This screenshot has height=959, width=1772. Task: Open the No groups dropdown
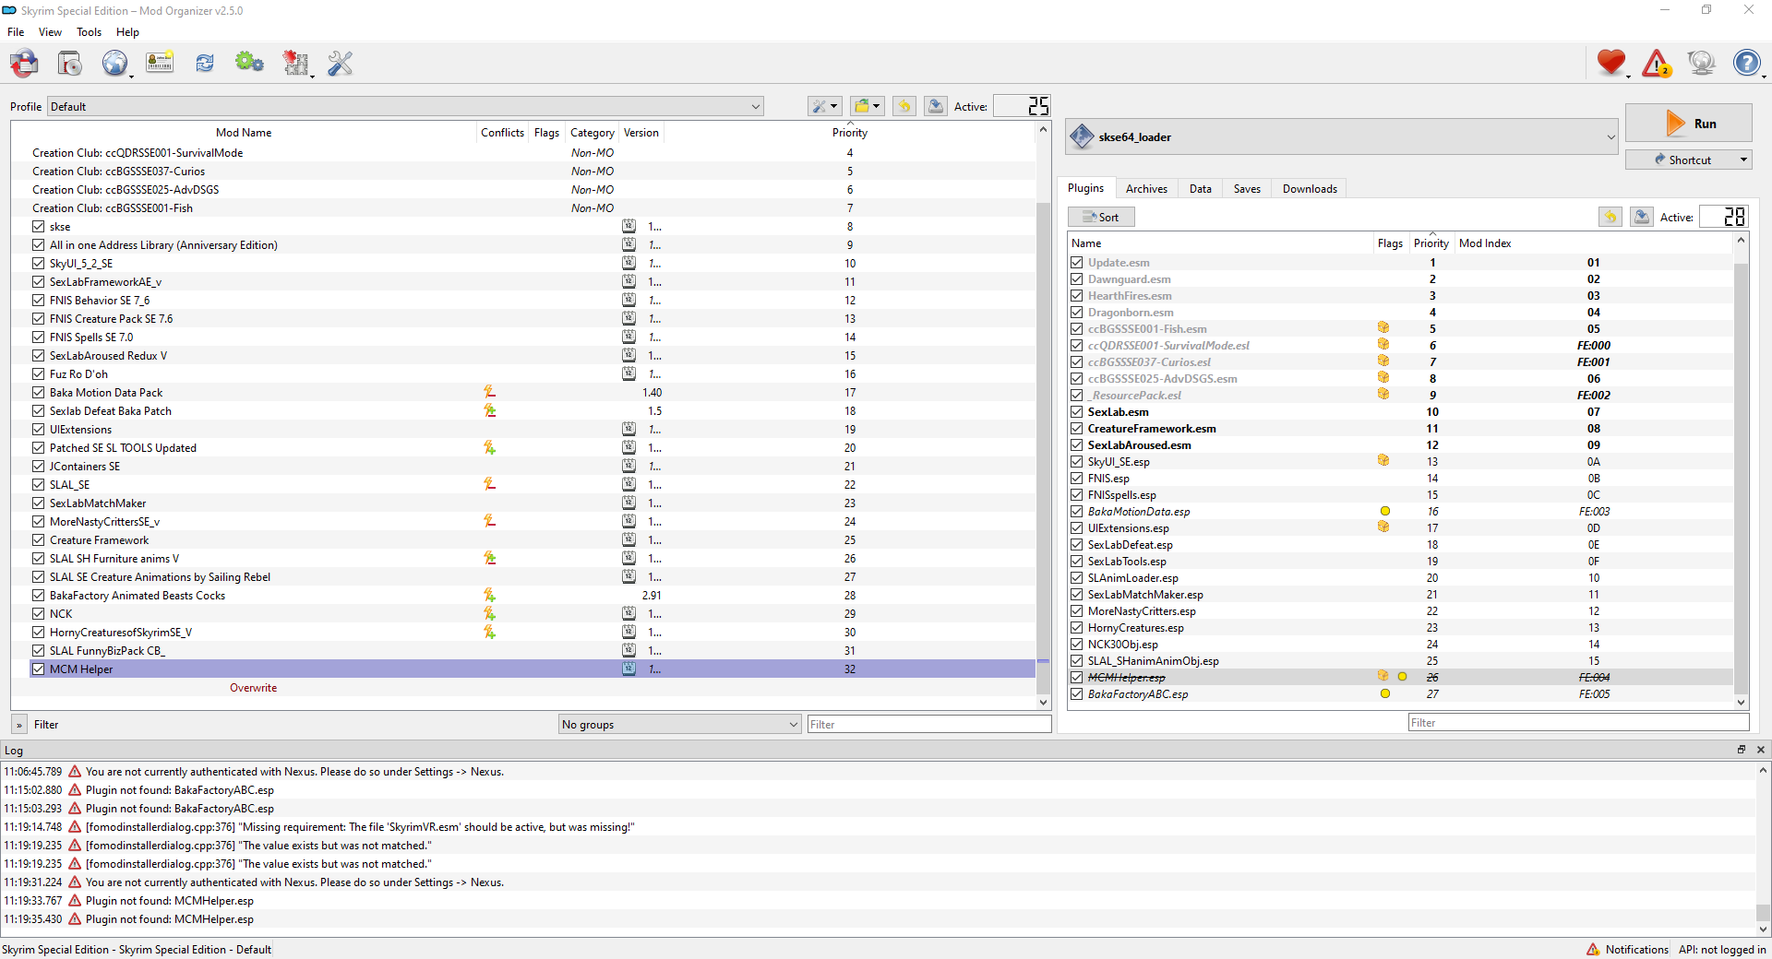pyautogui.click(x=680, y=724)
